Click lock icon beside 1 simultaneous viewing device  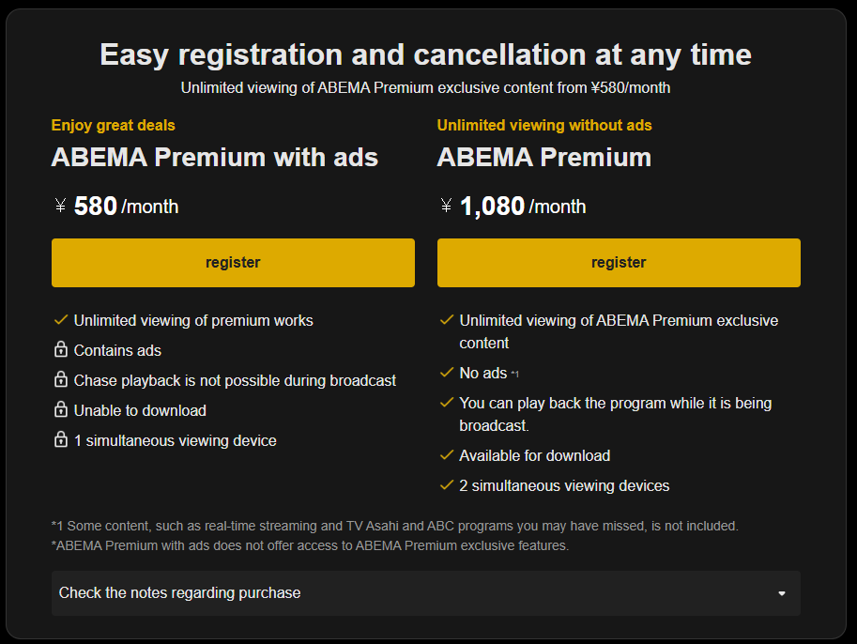pos(60,440)
